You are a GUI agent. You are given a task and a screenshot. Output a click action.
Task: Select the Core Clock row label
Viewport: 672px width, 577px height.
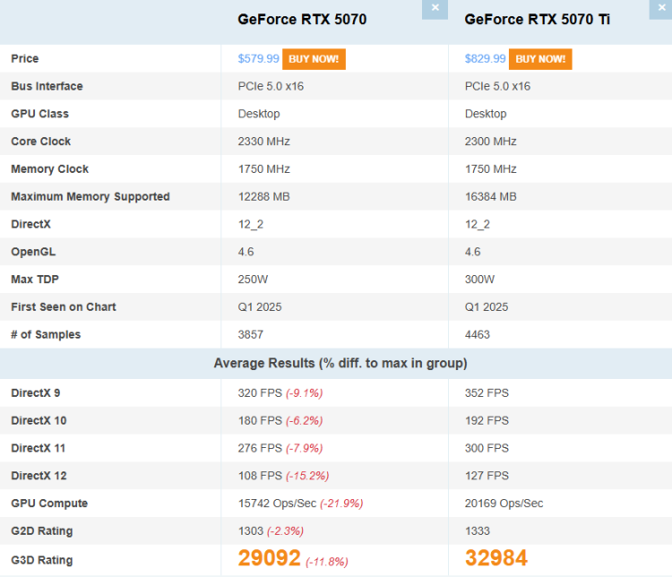tap(40, 142)
